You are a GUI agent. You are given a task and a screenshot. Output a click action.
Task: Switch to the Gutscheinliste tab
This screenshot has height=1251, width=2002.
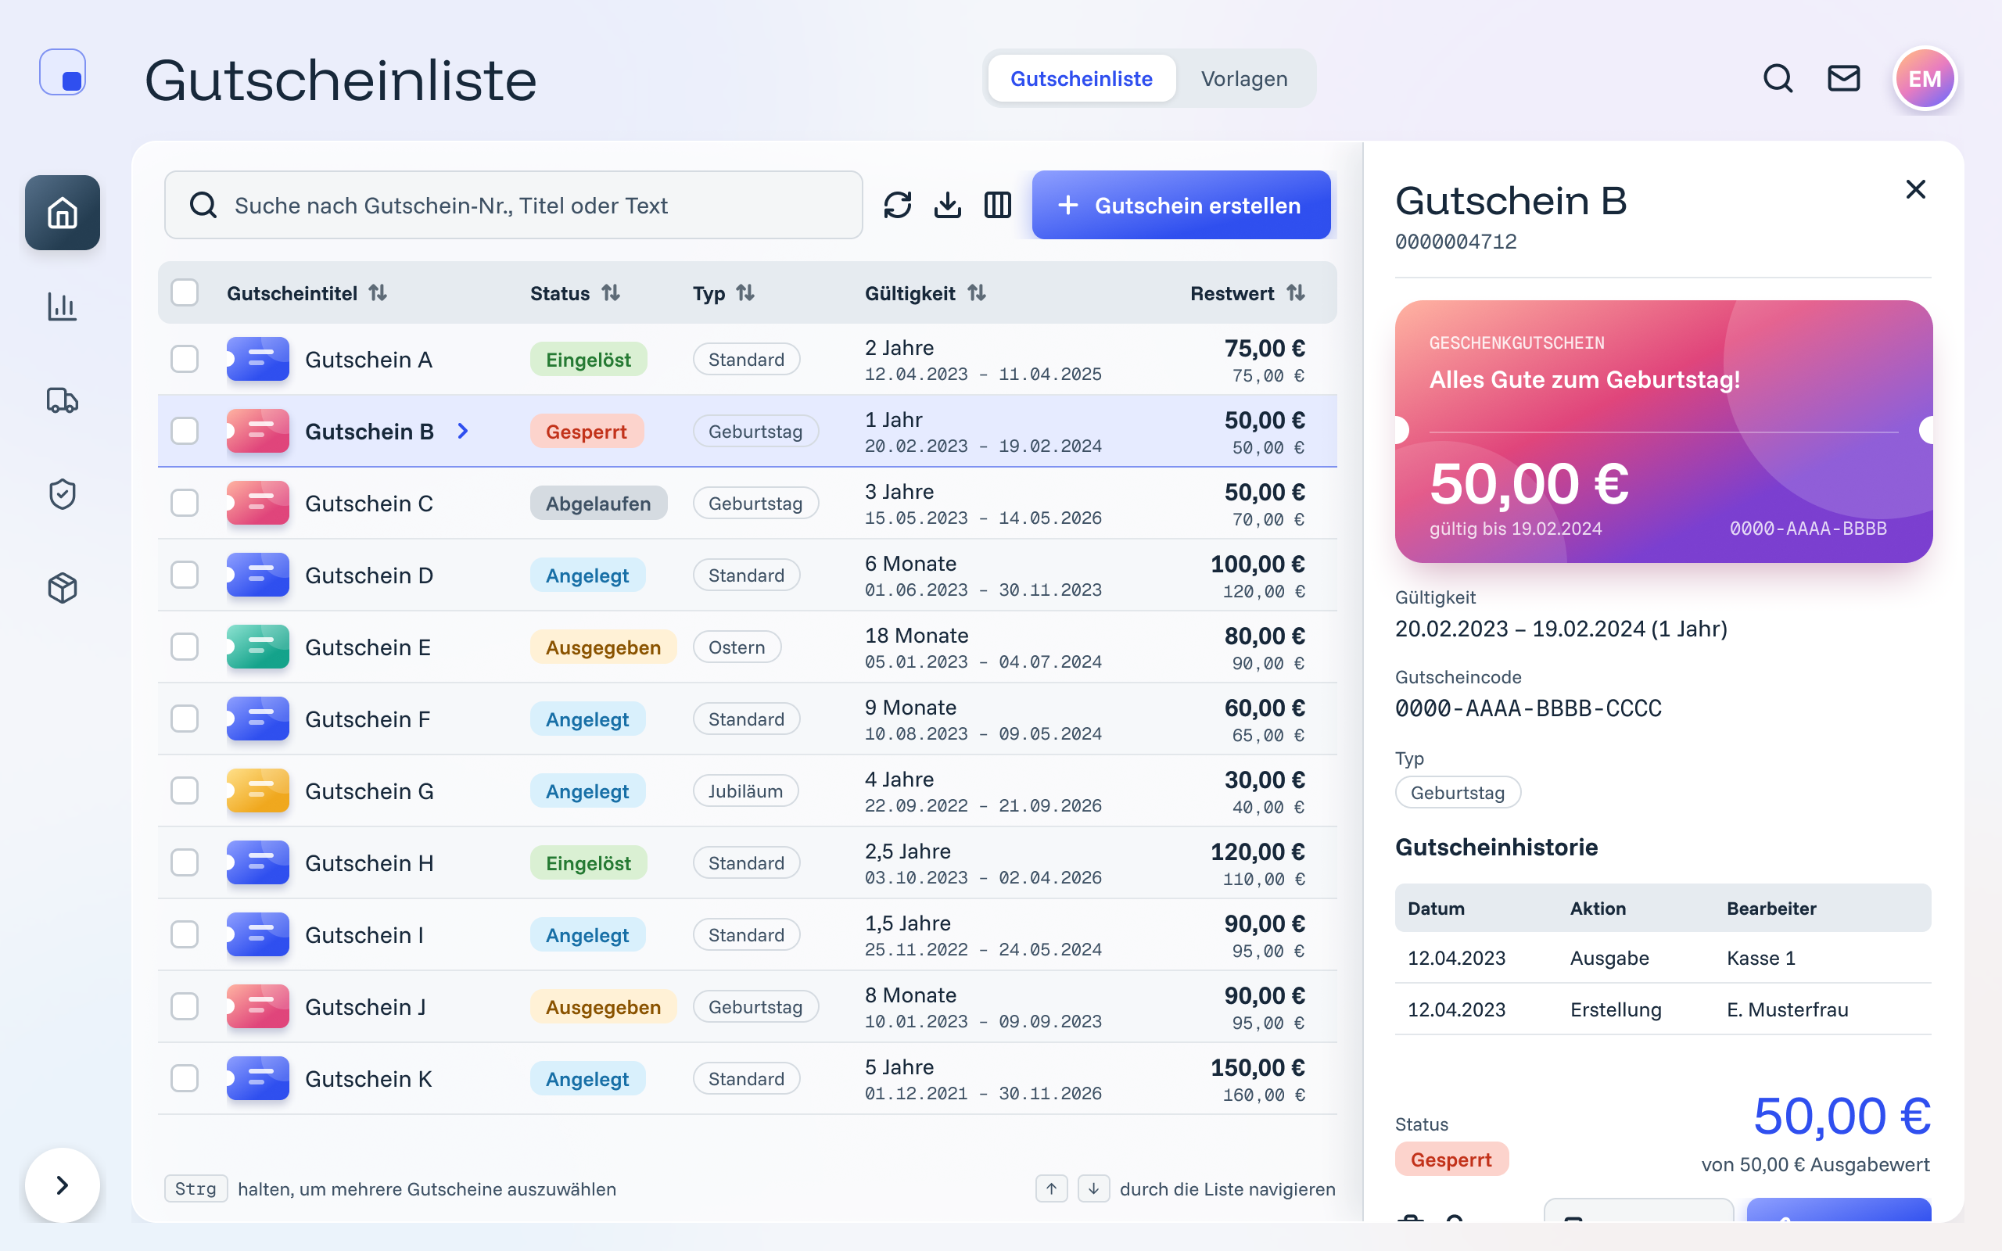pos(1082,79)
